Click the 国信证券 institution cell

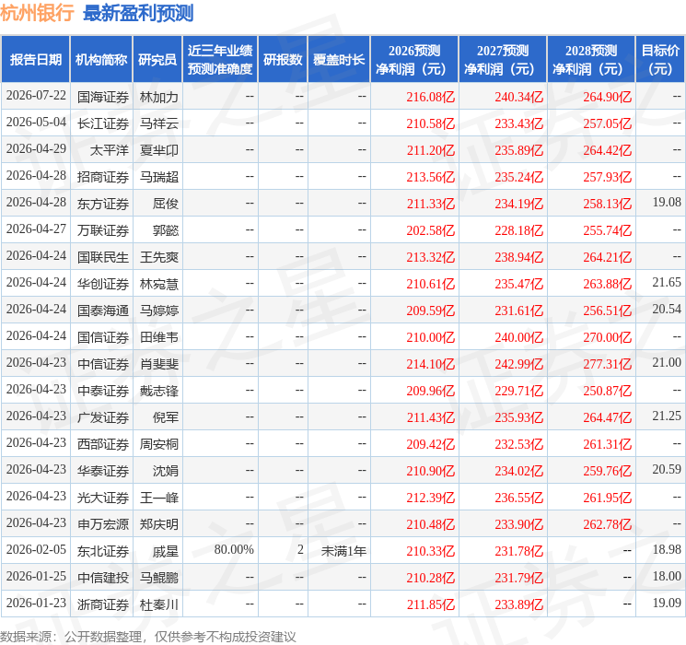(103, 337)
